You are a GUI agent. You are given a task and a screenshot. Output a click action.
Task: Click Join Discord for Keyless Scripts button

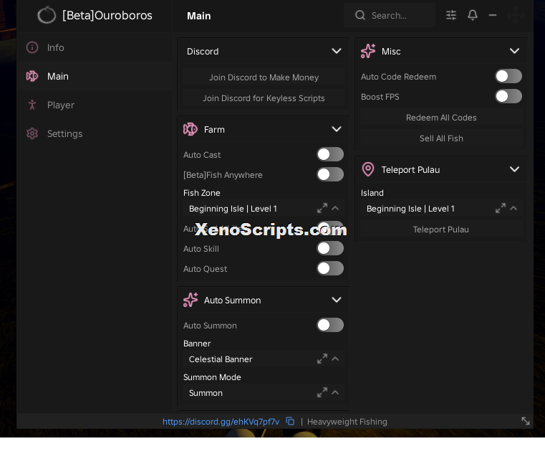click(x=264, y=98)
